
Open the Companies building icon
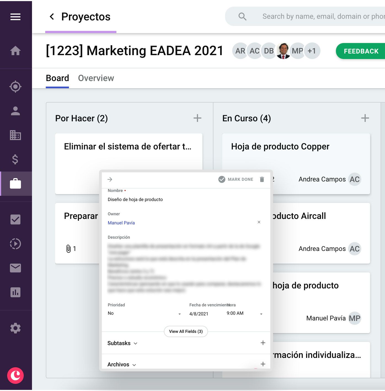tap(15, 135)
